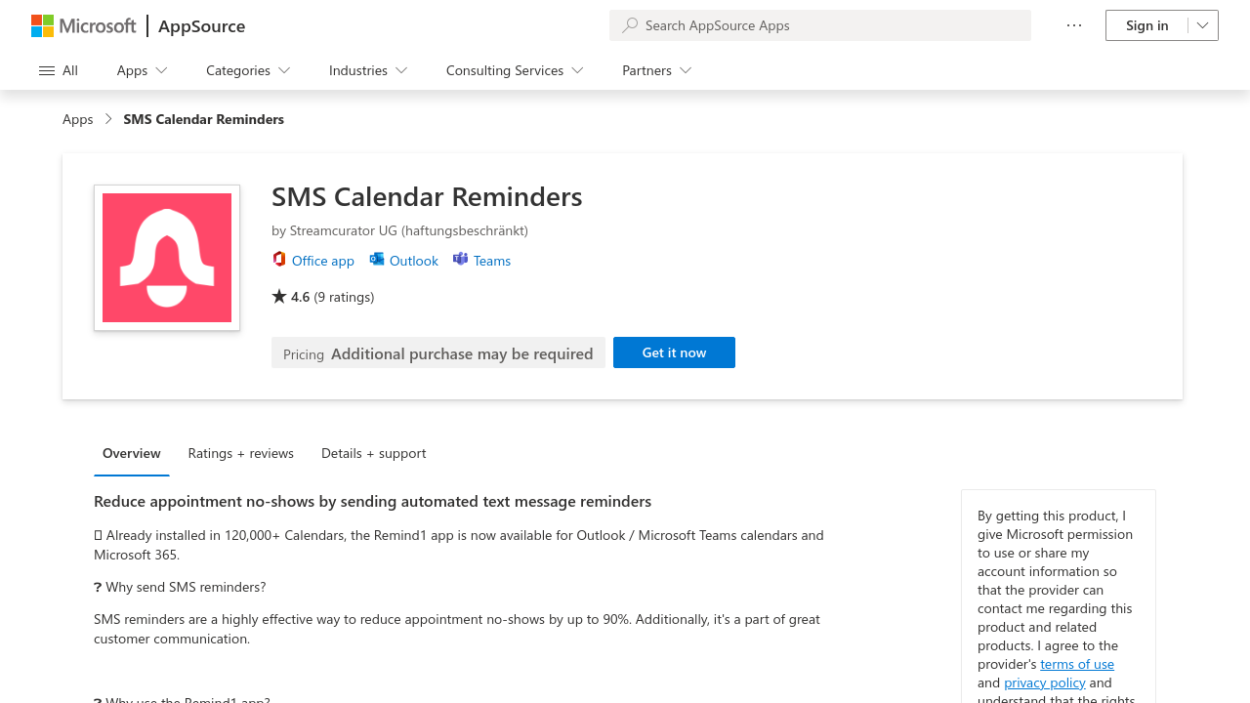The width and height of the screenshot is (1250, 703).
Task: Expand Consulting Services menu
Action: point(515,70)
